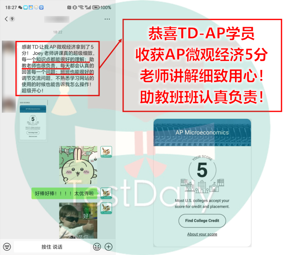The width and height of the screenshot is (290, 255).
Task: Tap the Wi-Fi signal status icon
Action: click(x=81, y=8)
